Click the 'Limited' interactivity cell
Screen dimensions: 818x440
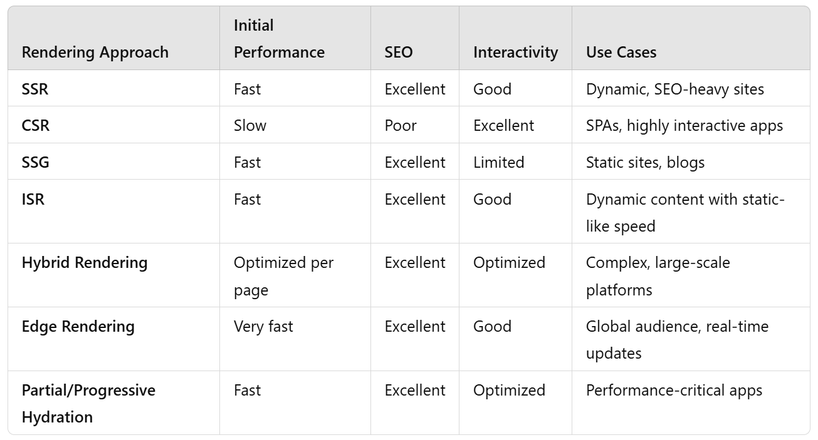click(499, 162)
